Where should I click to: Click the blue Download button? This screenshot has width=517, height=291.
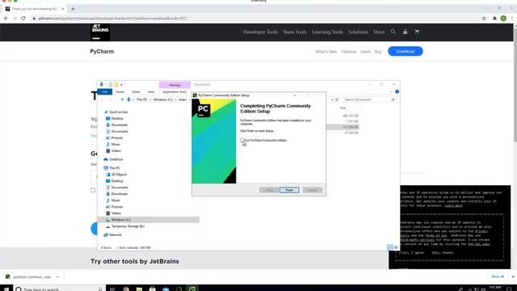point(406,51)
